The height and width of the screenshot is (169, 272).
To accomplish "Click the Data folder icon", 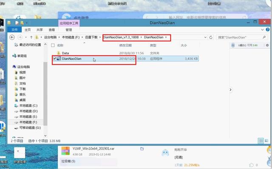I will point(59,53).
